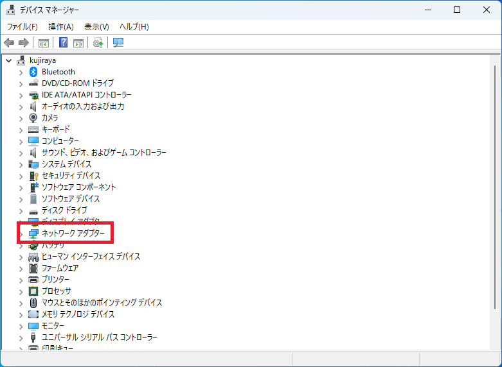Click the カメラ webcam icon
Viewport: 502px width, 367px height.
[33, 118]
